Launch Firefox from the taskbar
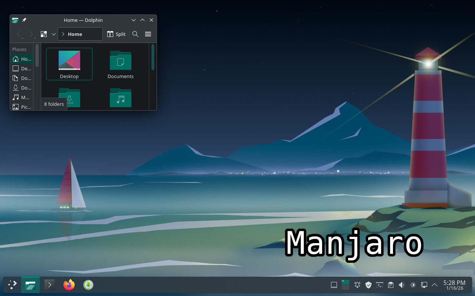 click(x=69, y=285)
